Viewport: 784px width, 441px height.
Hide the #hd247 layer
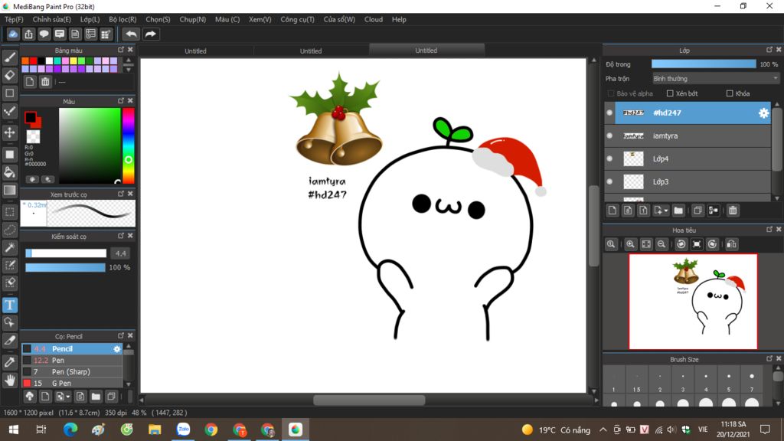click(x=609, y=113)
